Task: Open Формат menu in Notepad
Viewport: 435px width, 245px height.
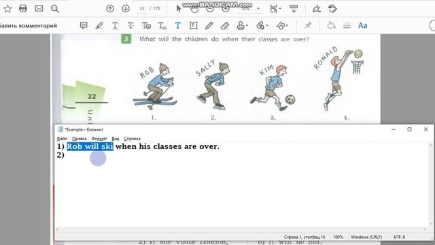Action: coord(99,138)
